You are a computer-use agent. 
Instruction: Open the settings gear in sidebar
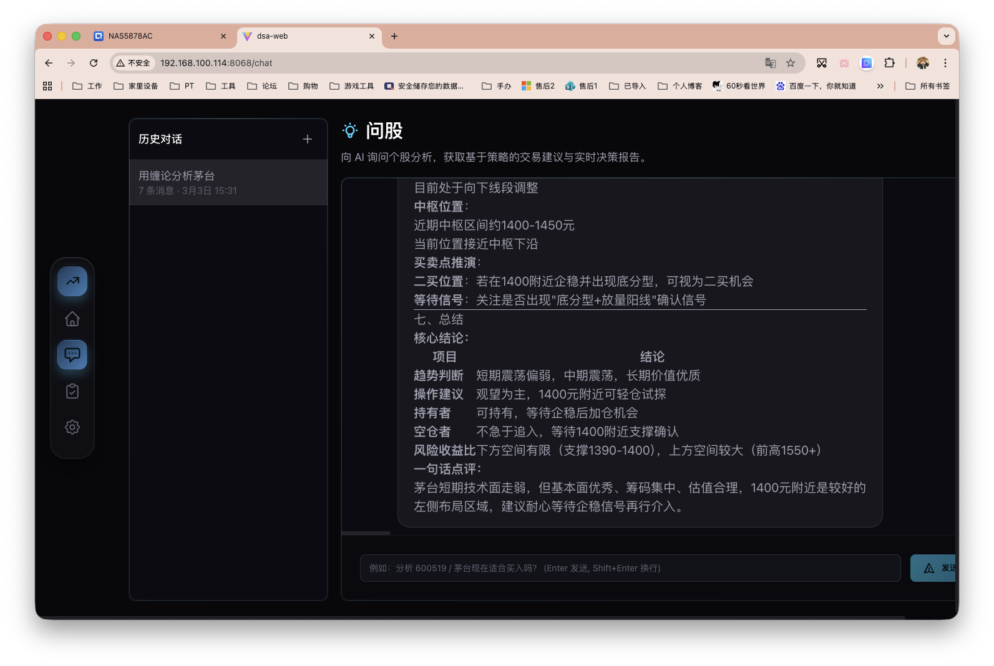[72, 427]
